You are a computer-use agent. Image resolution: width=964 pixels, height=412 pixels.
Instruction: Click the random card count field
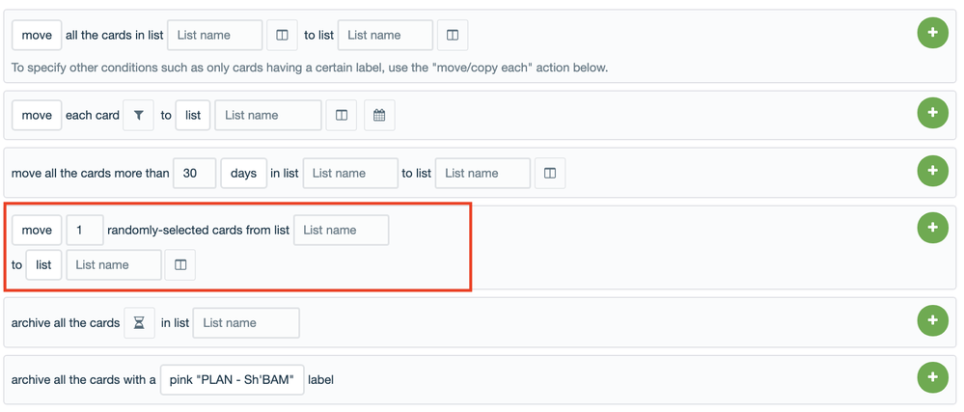pos(85,230)
